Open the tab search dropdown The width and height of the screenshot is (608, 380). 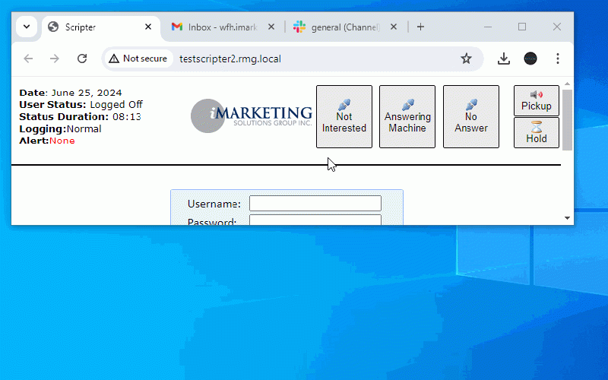click(x=27, y=27)
